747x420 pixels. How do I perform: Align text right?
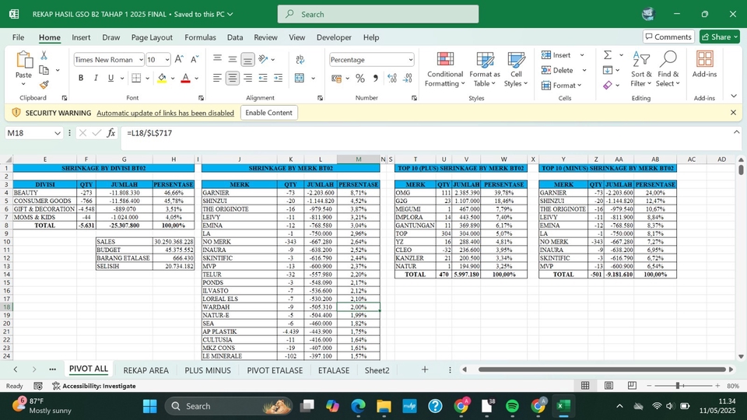click(x=247, y=78)
